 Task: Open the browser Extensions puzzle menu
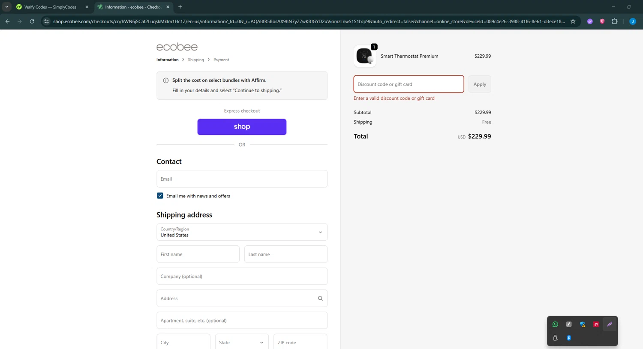pos(615,21)
